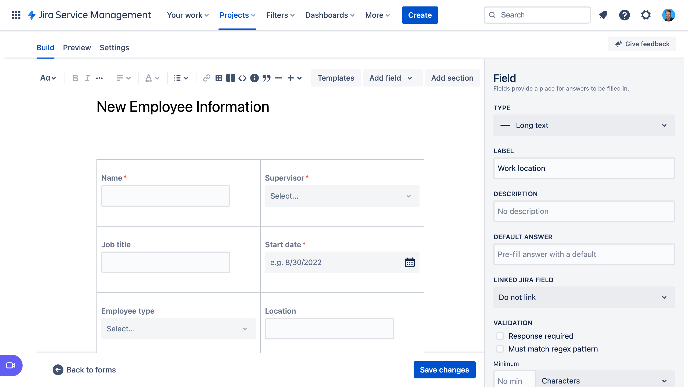688x387 pixels.
Task: Switch to the Preview tab
Action: pyautogui.click(x=77, y=47)
